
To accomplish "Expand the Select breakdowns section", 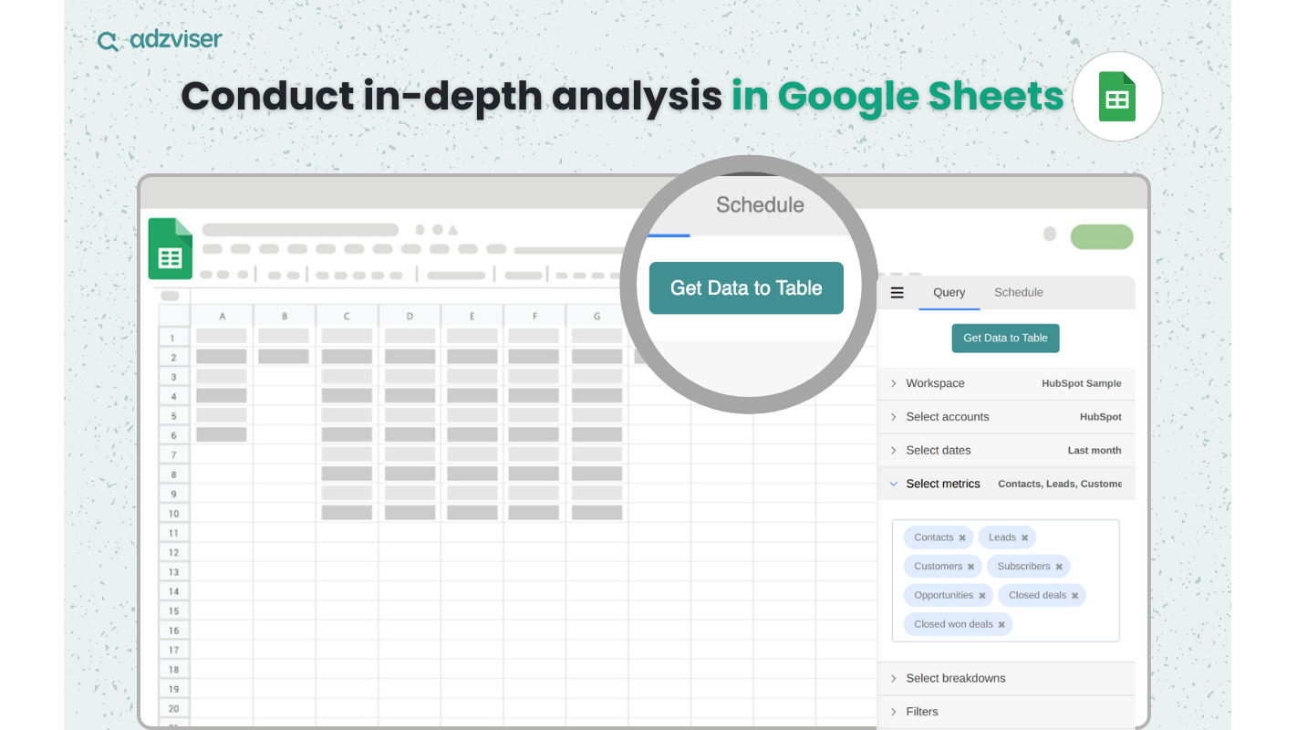I will tap(1005, 678).
